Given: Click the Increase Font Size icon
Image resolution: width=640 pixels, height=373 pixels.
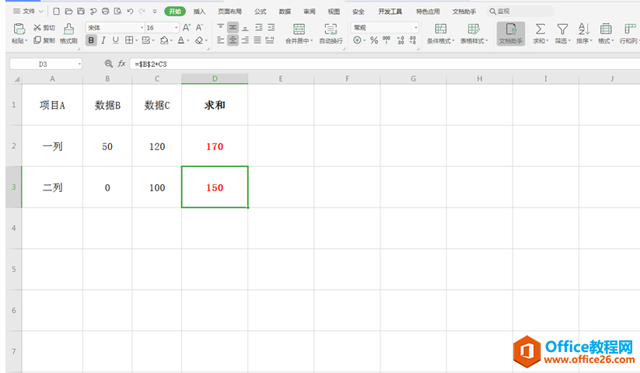Looking at the screenshot, I should tap(187, 27).
